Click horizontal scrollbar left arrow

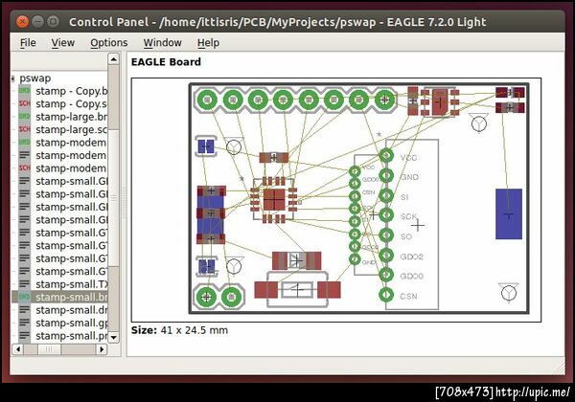pyautogui.click(x=18, y=349)
